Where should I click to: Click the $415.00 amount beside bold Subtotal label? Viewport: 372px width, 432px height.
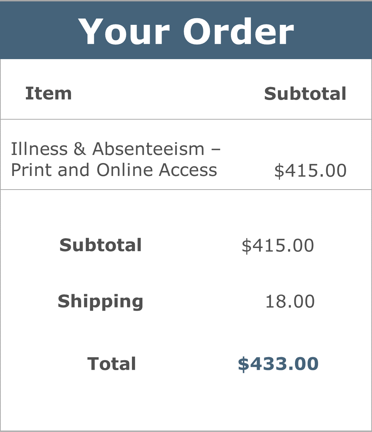(278, 246)
